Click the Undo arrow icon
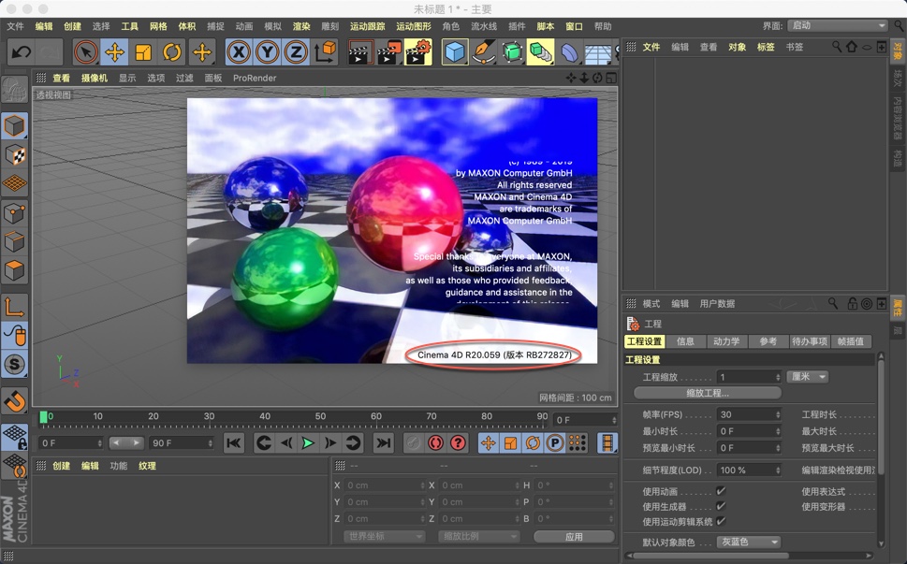Screen dimensions: 907x564 pyautogui.click(x=22, y=52)
